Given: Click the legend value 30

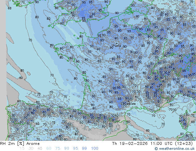Looking at the screenshot, I should click(x=31, y=149).
